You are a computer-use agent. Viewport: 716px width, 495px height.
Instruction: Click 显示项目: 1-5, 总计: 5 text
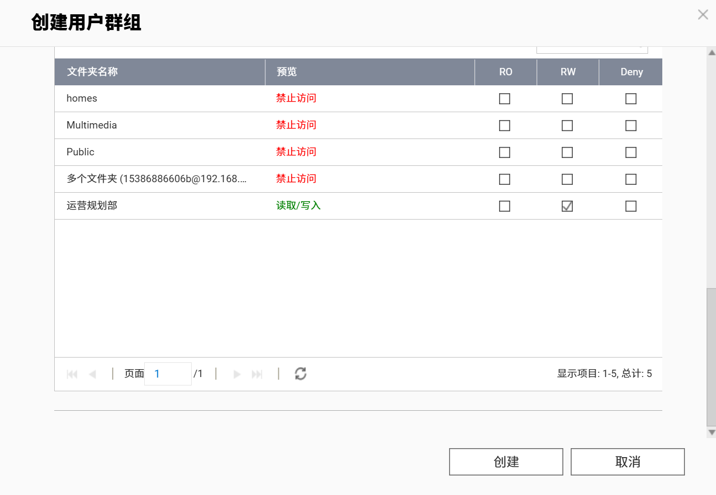pyautogui.click(x=604, y=373)
